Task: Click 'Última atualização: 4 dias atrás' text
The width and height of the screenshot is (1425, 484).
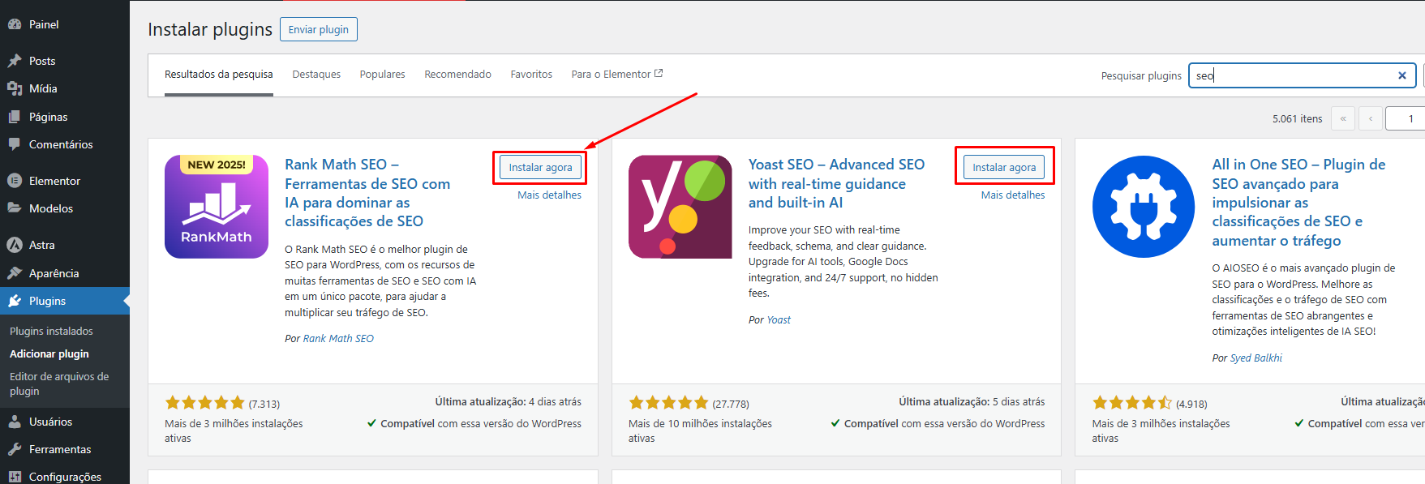Action: pyautogui.click(x=508, y=401)
